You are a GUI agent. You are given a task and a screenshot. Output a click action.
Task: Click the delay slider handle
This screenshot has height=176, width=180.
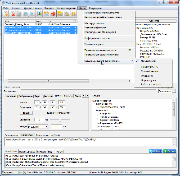(61, 120)
